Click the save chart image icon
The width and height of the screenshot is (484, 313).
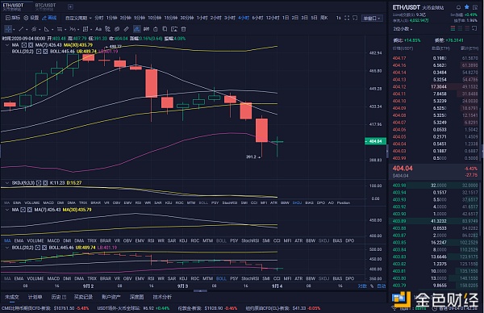click(x=174, y=29)
